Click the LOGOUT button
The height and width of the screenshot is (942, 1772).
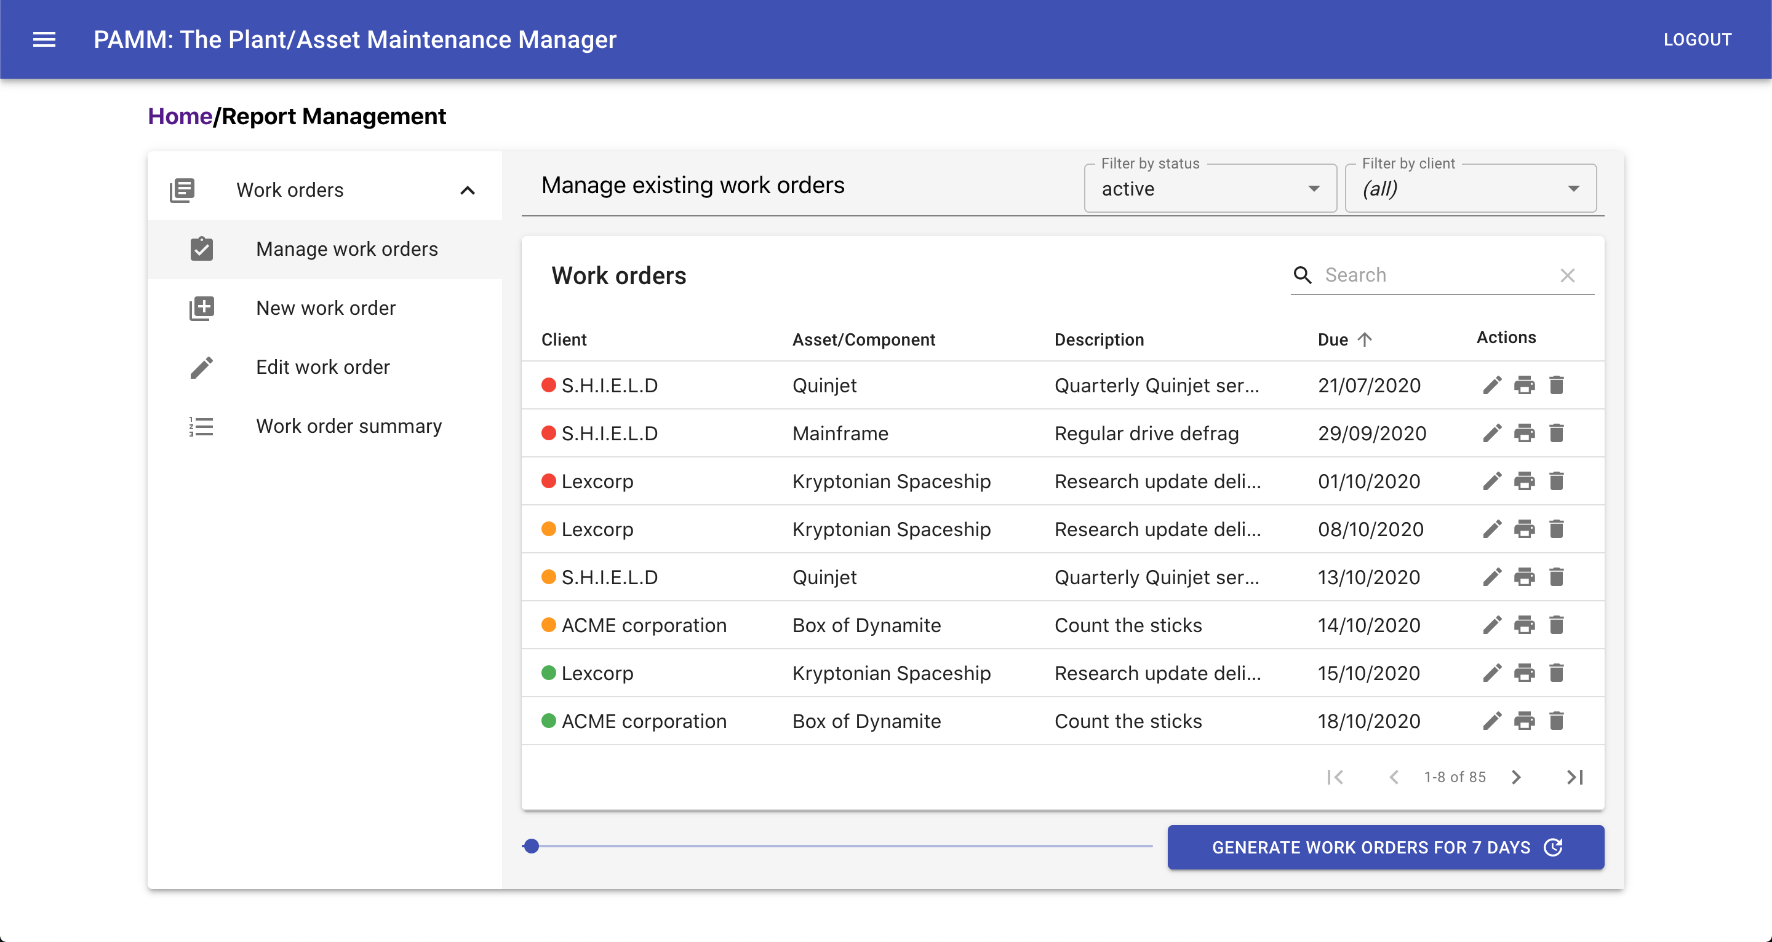click(x=1697, y=39)
